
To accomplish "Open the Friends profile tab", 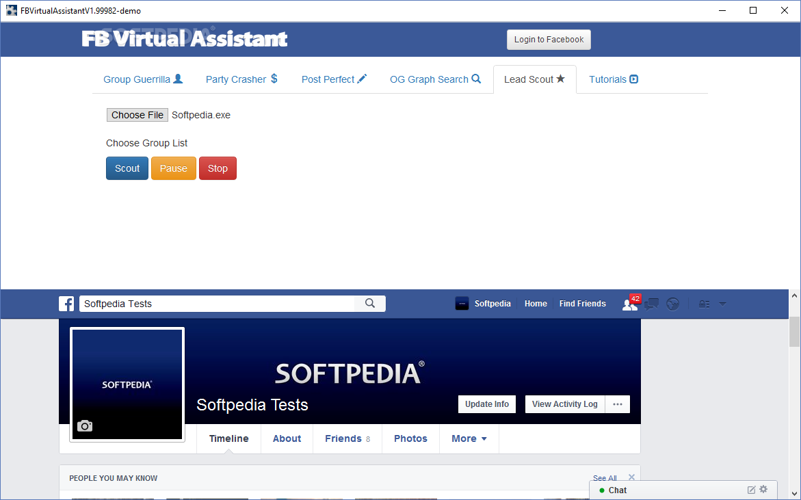I will (347, 438).
